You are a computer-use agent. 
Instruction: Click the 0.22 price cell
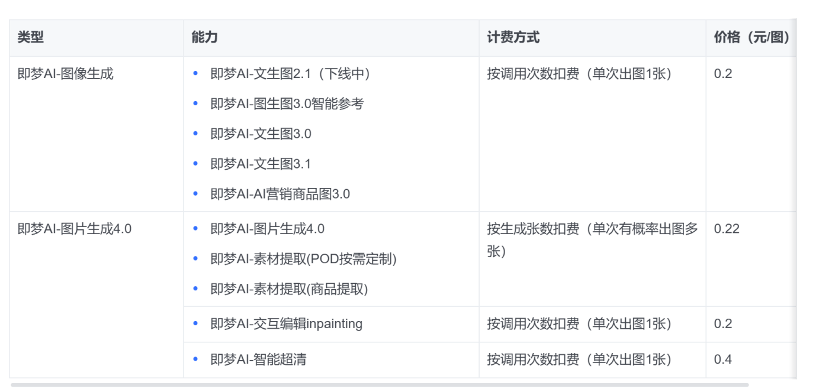727,229
